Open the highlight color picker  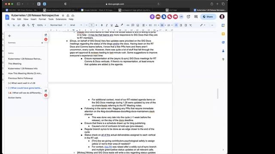coord(122,25)
